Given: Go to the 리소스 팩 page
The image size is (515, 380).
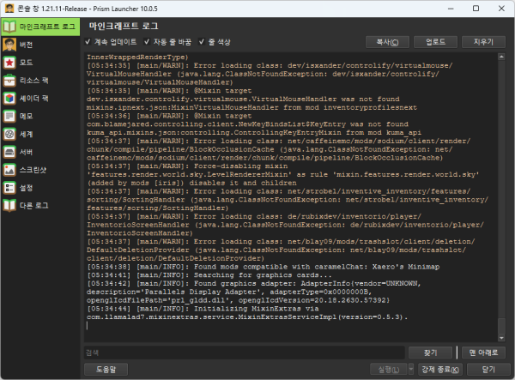Looking at the screenshot, I should 40,81.
